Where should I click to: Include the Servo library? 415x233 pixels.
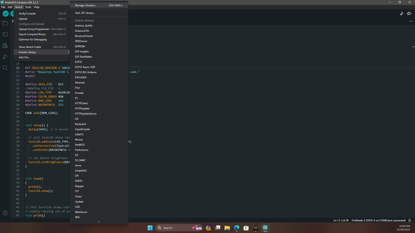pos(99,165)
